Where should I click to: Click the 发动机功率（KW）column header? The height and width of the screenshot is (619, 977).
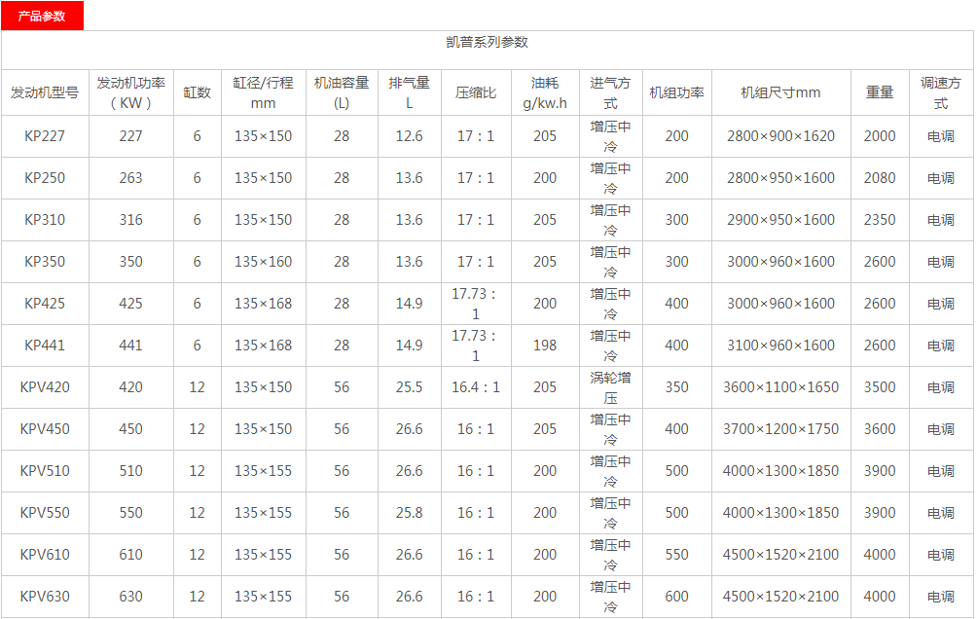130,92
